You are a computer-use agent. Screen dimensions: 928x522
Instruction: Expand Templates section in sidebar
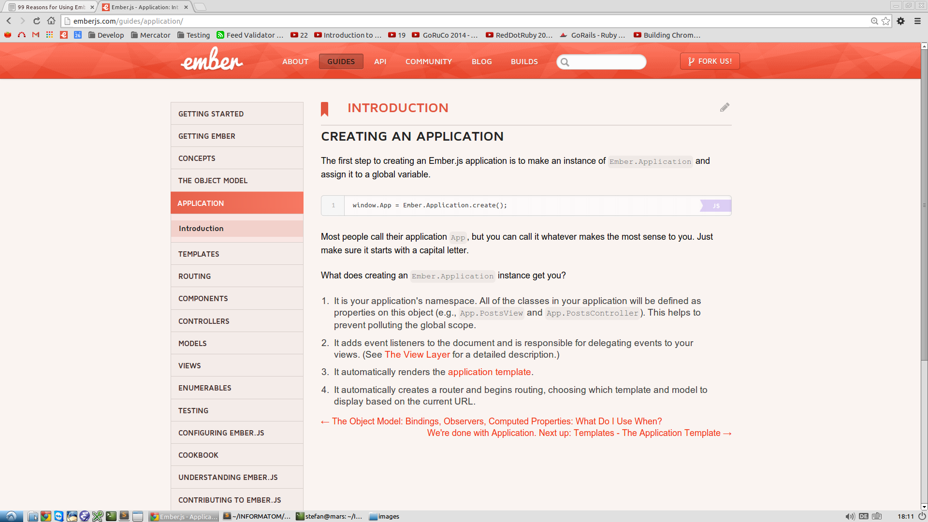pyautogui.click(x=237, y=254)
